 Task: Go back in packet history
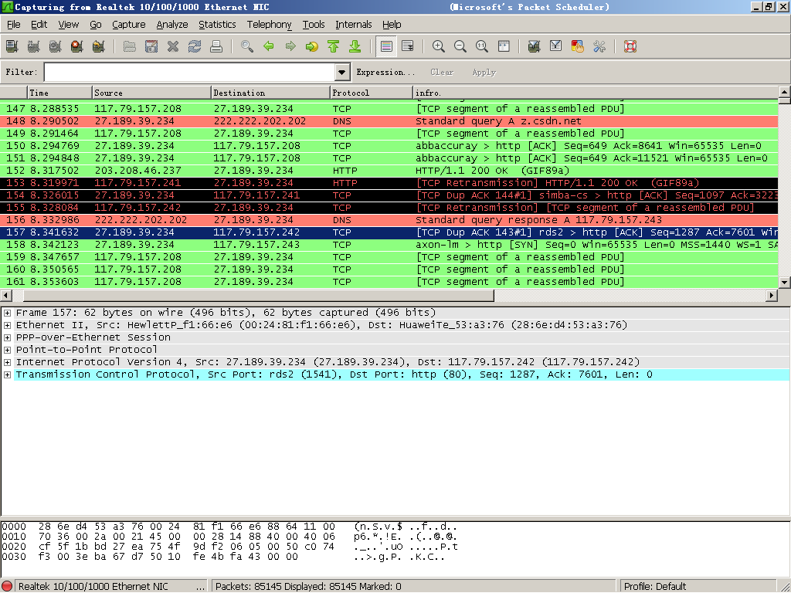click(268, 46)
